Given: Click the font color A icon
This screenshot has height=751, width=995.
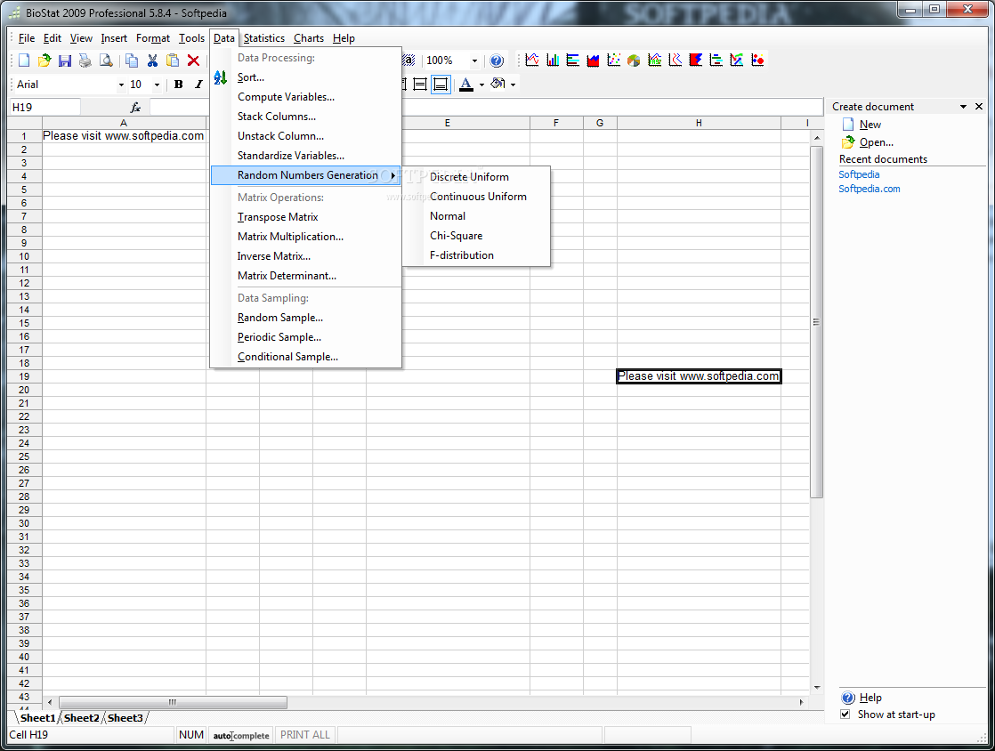Looking at the screenshot, I should [x=466, y=84].
